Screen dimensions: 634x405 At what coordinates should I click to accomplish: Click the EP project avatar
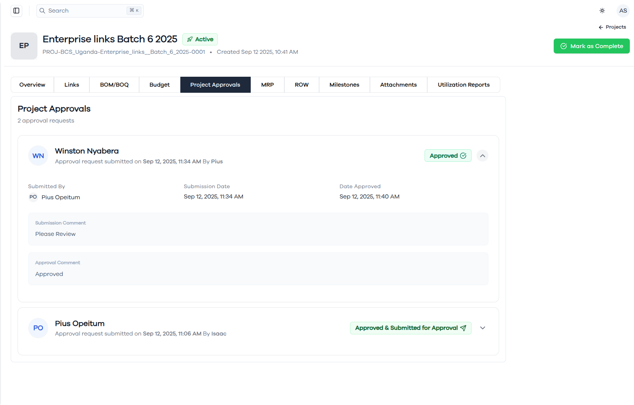24,46
